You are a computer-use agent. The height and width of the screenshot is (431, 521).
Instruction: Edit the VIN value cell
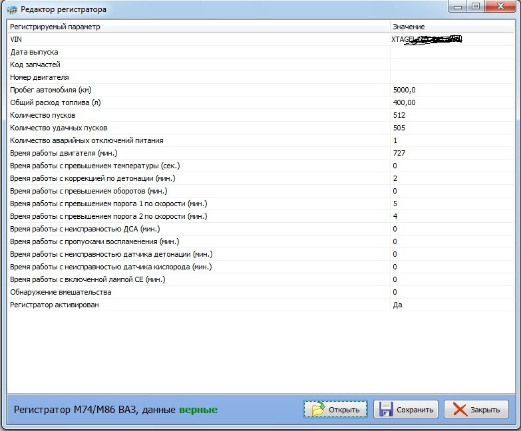(452, 39)
